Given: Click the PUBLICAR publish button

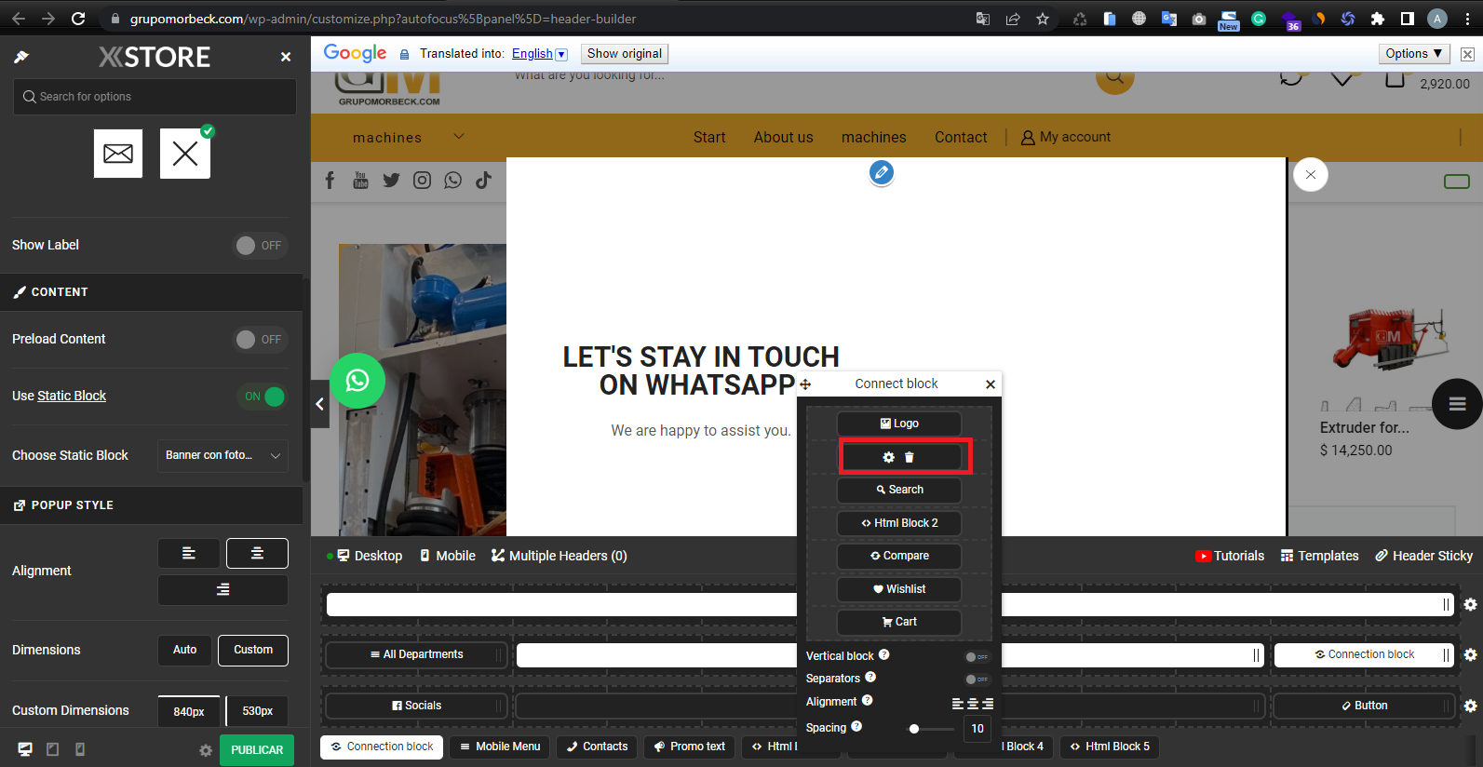Looking at the screenshot, I should [x=257, y=750].
